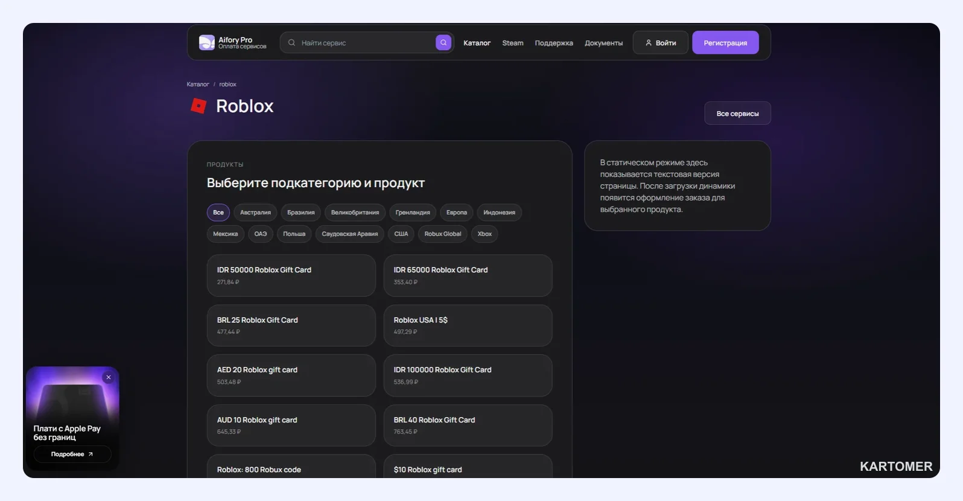Select the Польша filter chip
963x501 pixels.
tap(294, 234)
